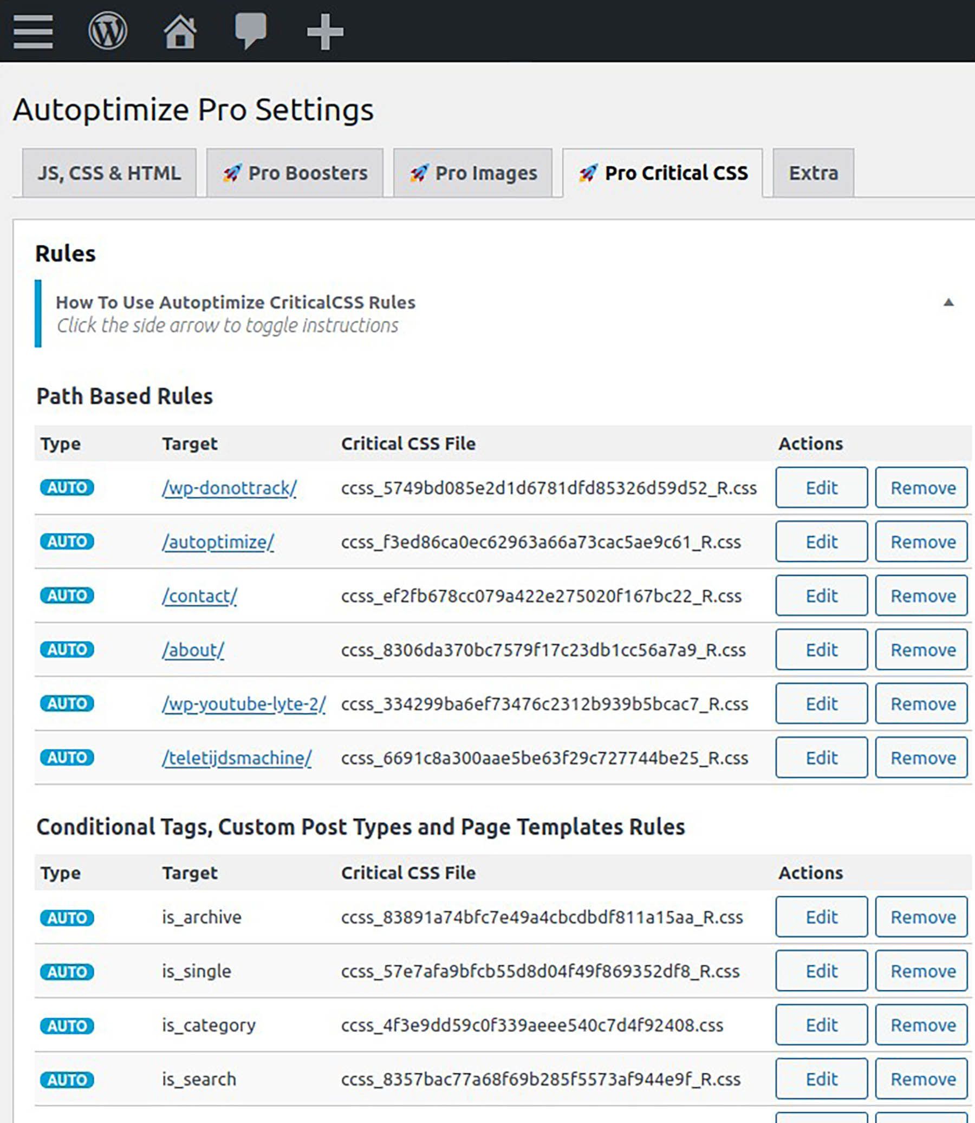The height and width of the screenshot is (1123, 975).
Task: Click the AUTO badge next to is_single
Action: (67, 972)
